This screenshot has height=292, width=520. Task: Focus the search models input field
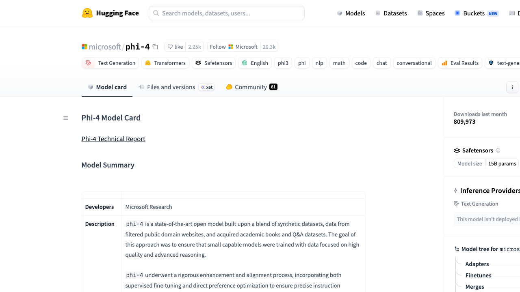click(x=227, y=13)
